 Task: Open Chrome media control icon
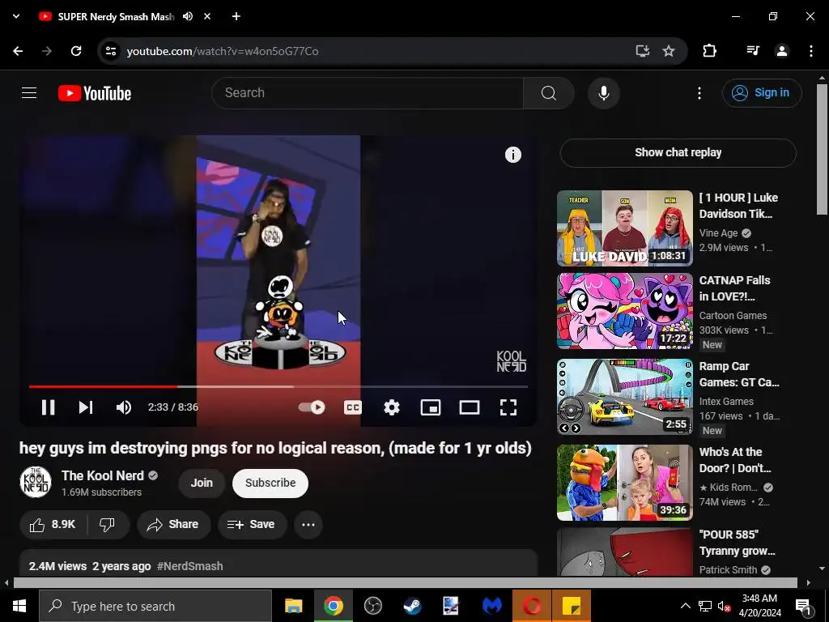click(753, 51)
